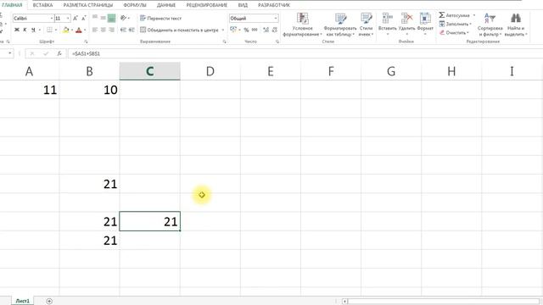Click the increase font size icon

[x=76, y=19]
